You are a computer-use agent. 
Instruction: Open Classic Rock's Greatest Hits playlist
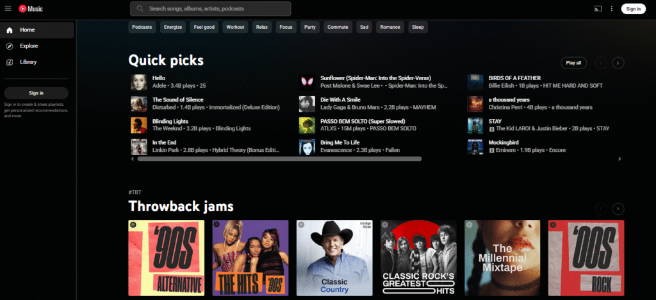click(418, 258)
